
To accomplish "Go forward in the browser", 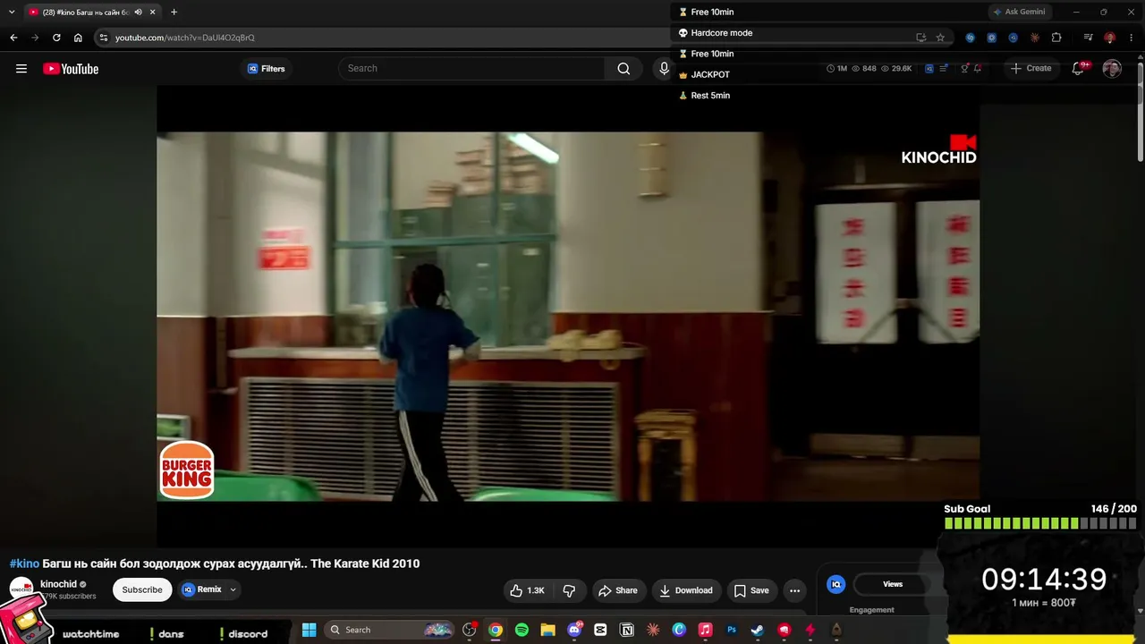I will point(35,38).
